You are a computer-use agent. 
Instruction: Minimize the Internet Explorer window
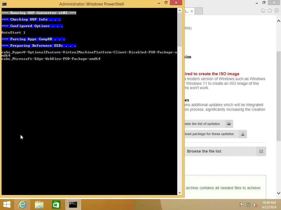pos(257,3)
